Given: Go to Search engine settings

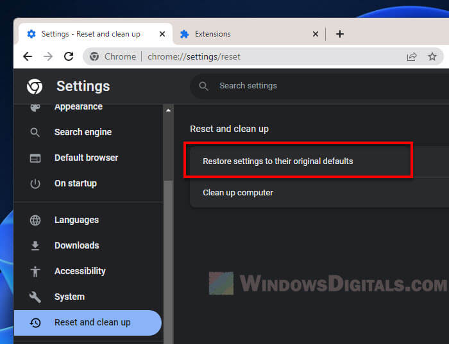Looking at the screenshot, I should pos(83,132).
